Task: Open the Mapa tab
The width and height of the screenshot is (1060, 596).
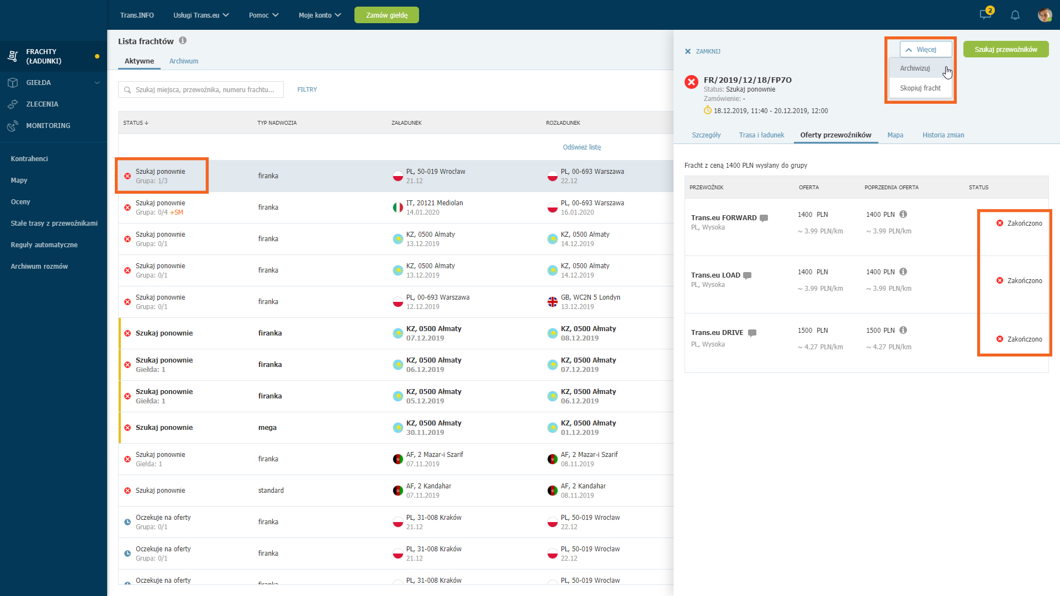Action: 895,135
